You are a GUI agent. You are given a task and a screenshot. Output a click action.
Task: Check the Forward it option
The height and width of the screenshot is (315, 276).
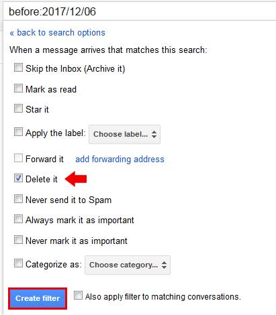tap(18, 158)
